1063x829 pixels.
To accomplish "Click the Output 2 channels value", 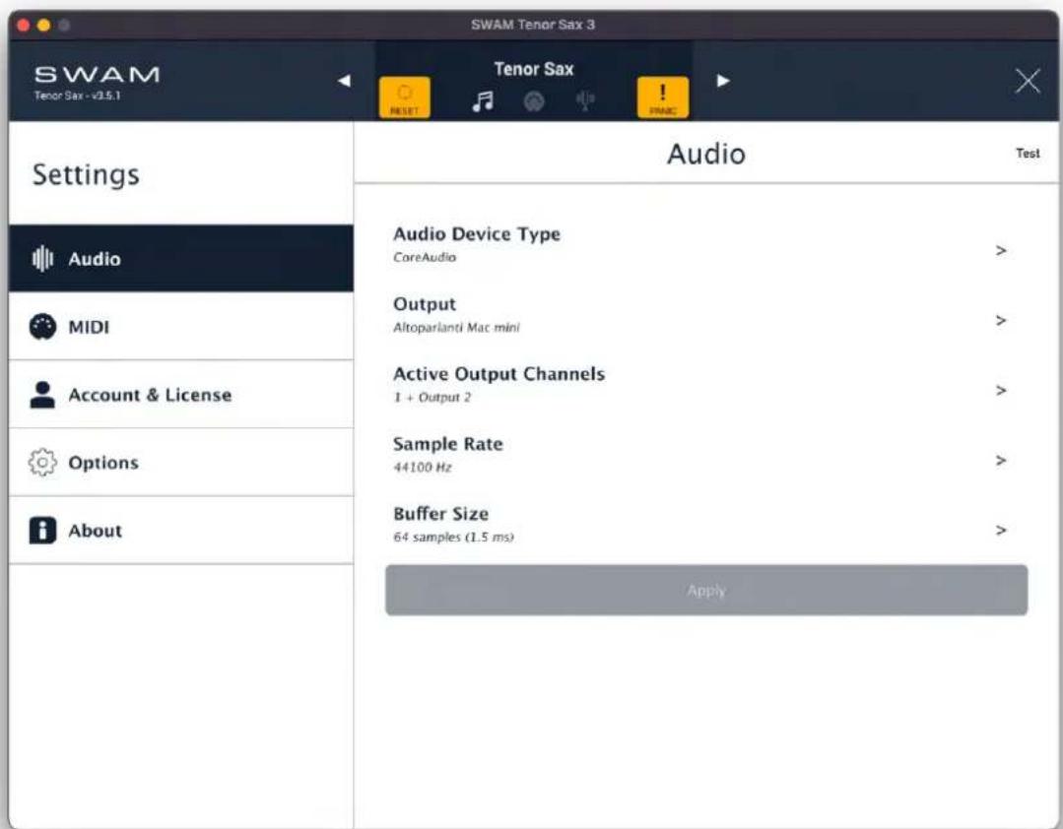I will pyautogui.click(x=432, y=398).
